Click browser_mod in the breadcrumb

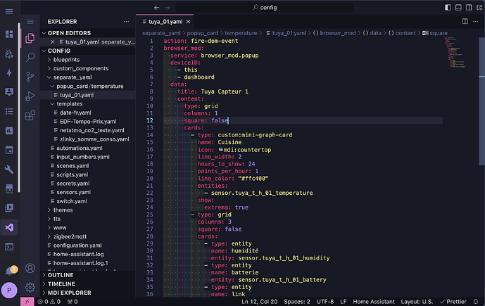[x=339, y=32]
